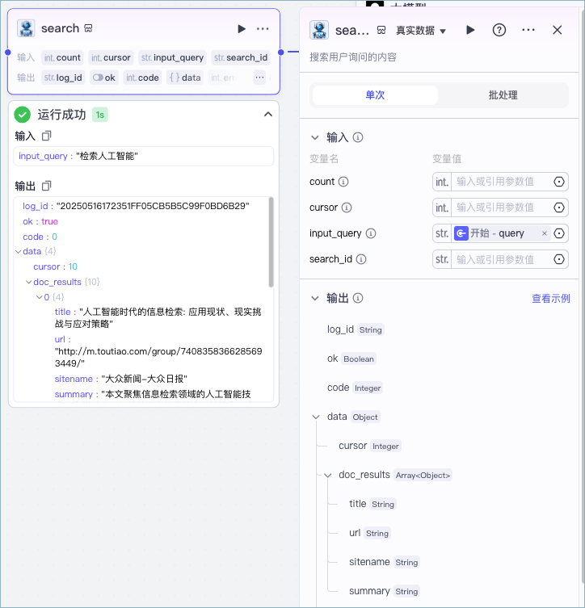Show info tooltip for search_id parameter
Viewport: 585px width, 608px height.
click(361, 259)
